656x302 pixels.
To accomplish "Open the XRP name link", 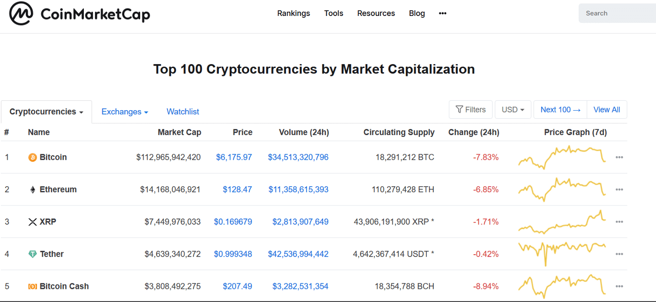I will [48, 222].
